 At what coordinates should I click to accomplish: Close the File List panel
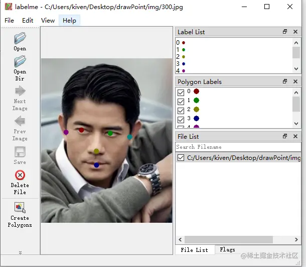pyautogui.click(x=295, y=136)
